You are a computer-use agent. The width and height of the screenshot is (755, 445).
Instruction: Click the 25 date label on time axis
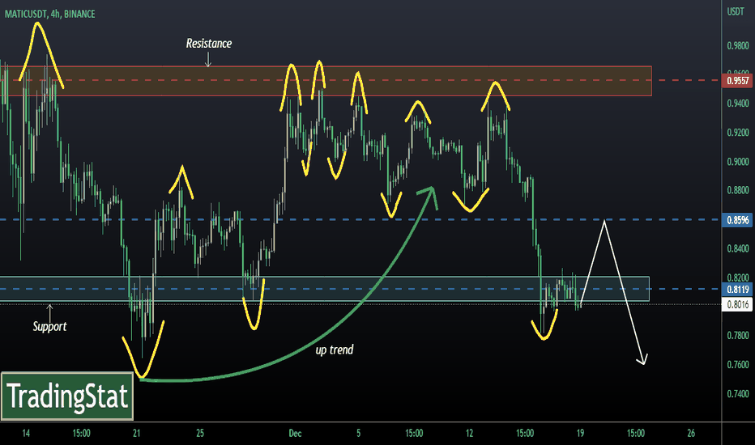[200, 433]
